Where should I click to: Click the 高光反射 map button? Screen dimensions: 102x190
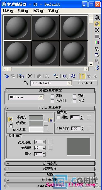pos(46,129)
